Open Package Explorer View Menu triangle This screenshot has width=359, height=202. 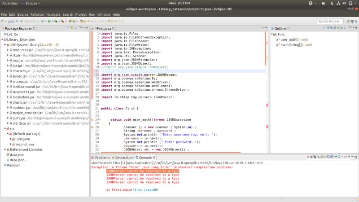point(80,28)
